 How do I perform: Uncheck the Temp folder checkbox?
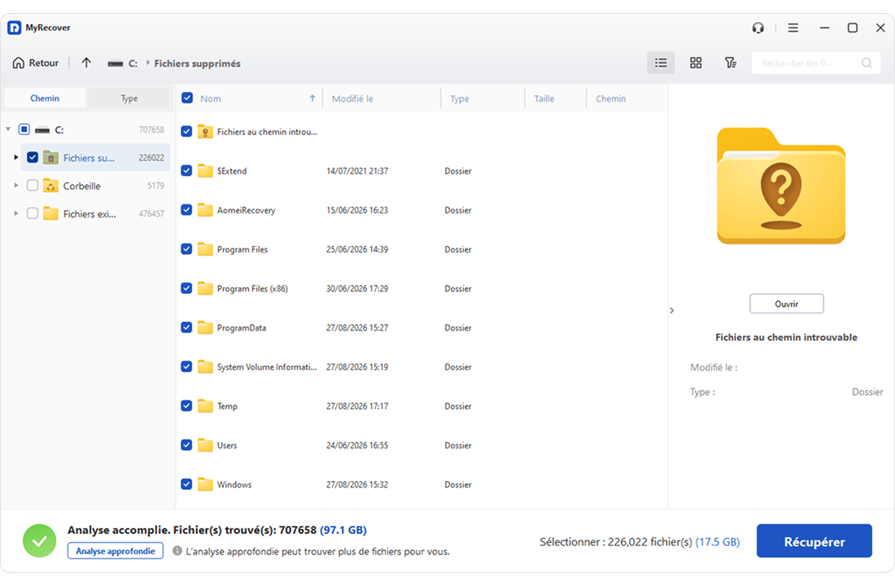click(186, 405)
